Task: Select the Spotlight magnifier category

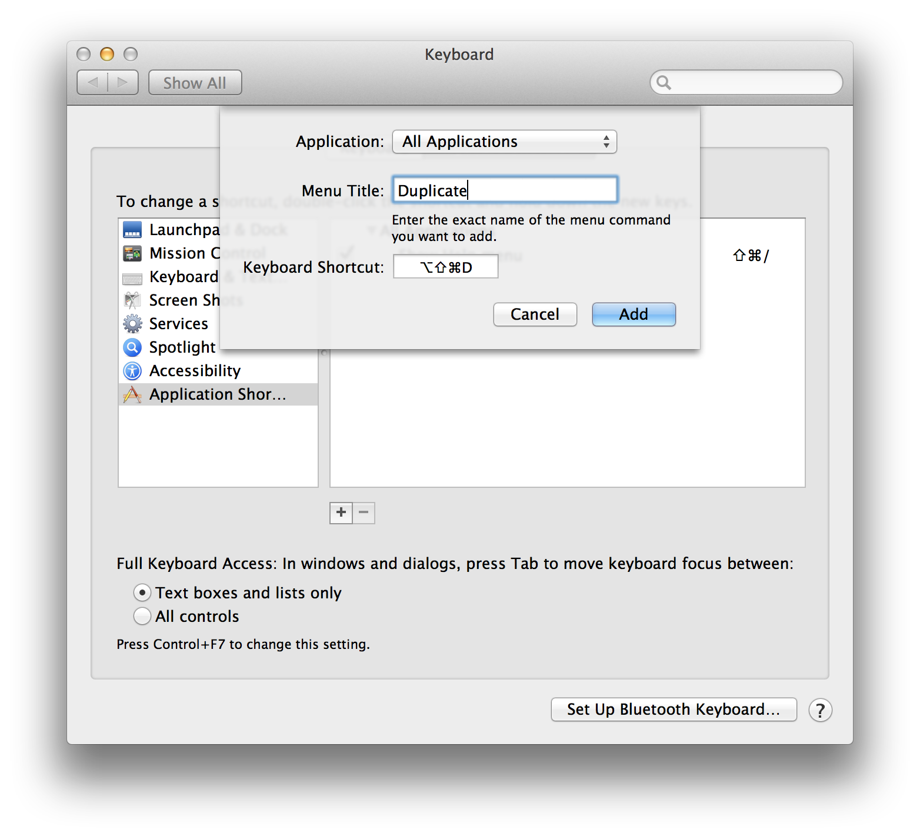Action: (x=132, y=347)
